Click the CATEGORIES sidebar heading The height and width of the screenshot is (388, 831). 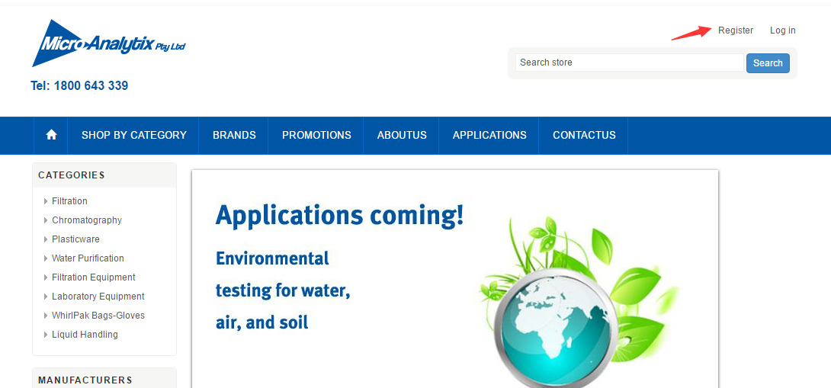[x=72, y=175]
